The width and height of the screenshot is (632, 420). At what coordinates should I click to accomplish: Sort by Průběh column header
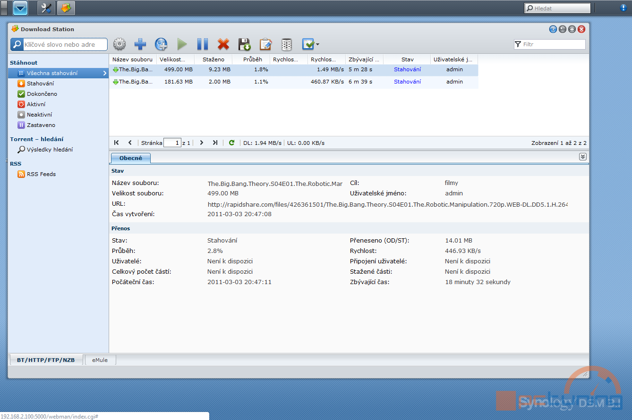[x=251, y=59]
